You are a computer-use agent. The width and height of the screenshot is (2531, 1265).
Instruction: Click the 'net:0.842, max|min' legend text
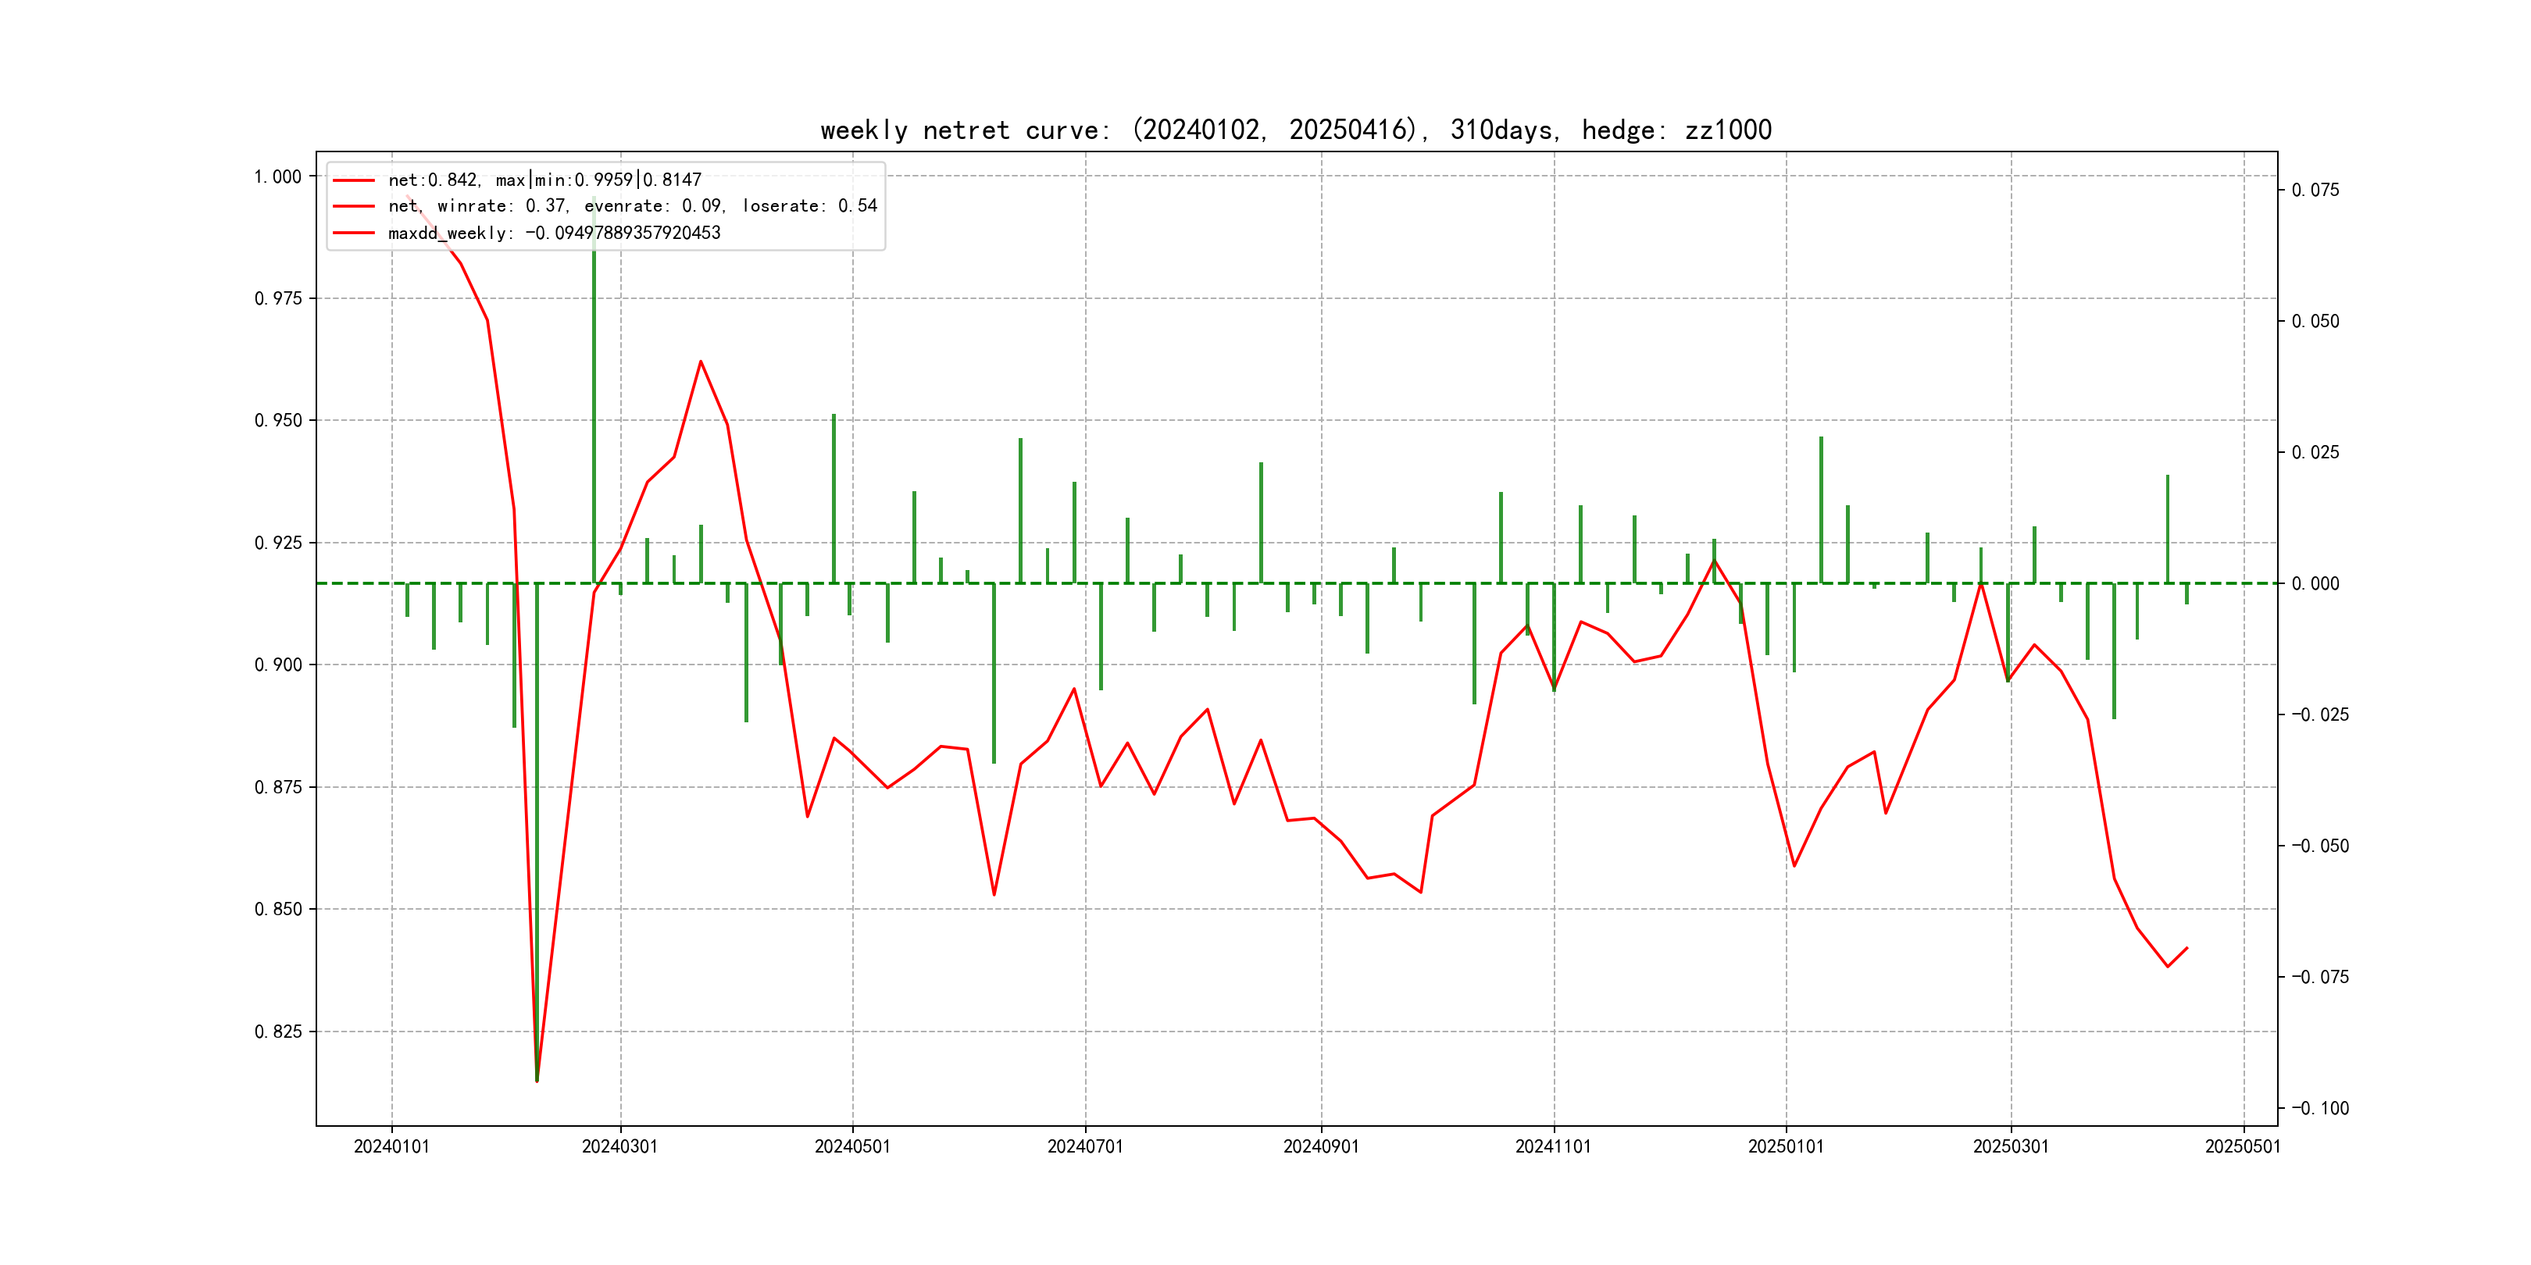click(x=544, y=180)
